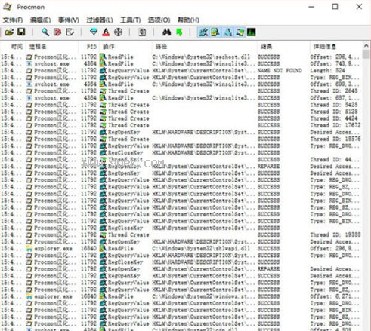Click the file icon in the shlwapi.dll ReadFile row
The image size is (371, 331).
103,248
